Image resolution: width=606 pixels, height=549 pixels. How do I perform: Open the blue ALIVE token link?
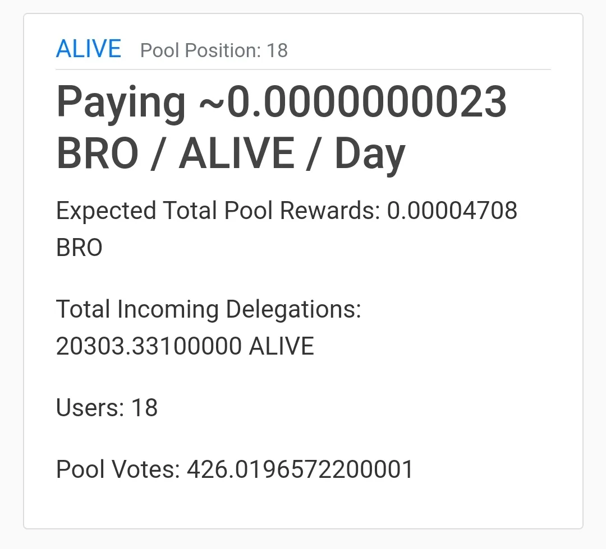(89, 49)
